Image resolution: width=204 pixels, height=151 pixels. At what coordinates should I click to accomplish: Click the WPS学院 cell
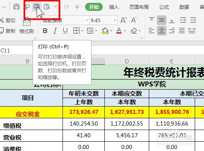(152, 84)
